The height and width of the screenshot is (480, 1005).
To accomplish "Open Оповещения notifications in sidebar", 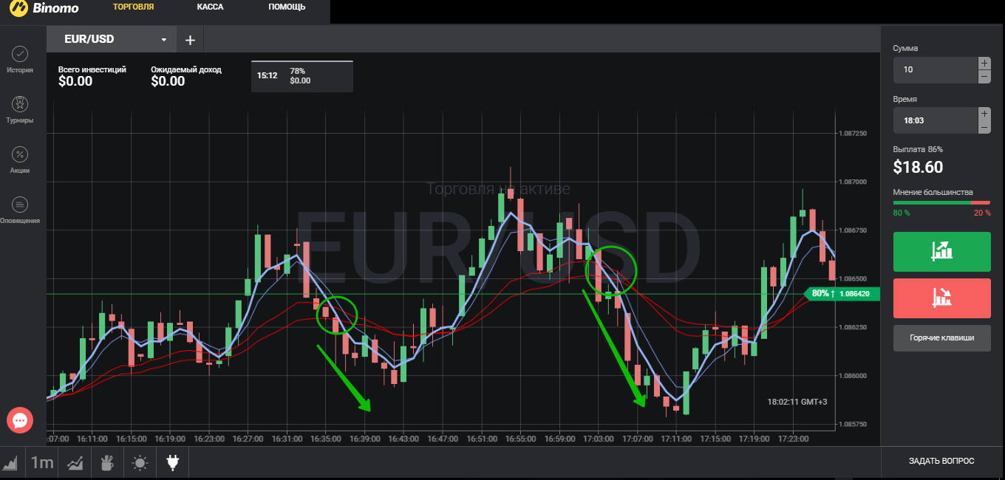I will click(21, 210).
